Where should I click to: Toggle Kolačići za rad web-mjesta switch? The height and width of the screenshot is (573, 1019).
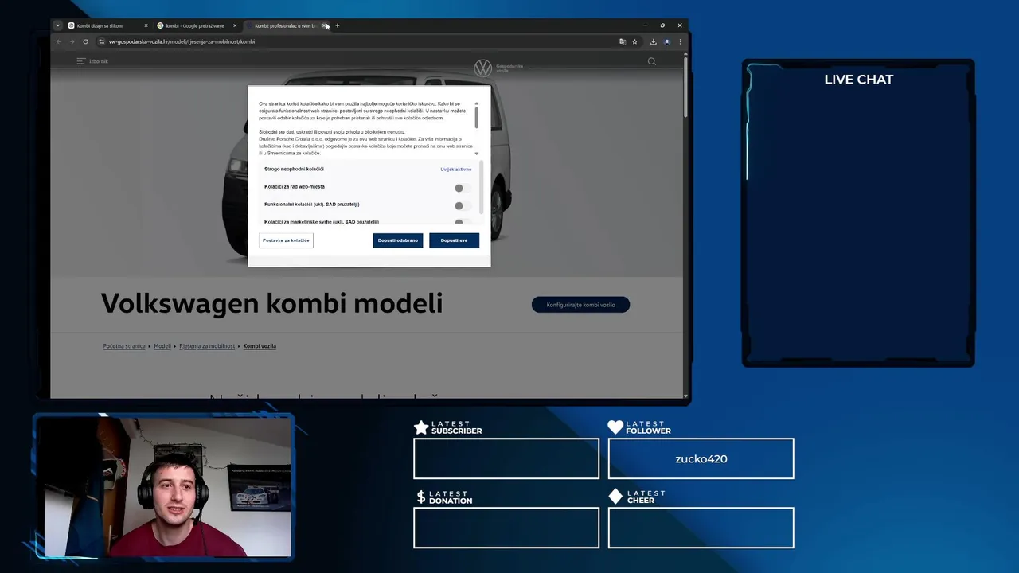[x=463, y=188]
